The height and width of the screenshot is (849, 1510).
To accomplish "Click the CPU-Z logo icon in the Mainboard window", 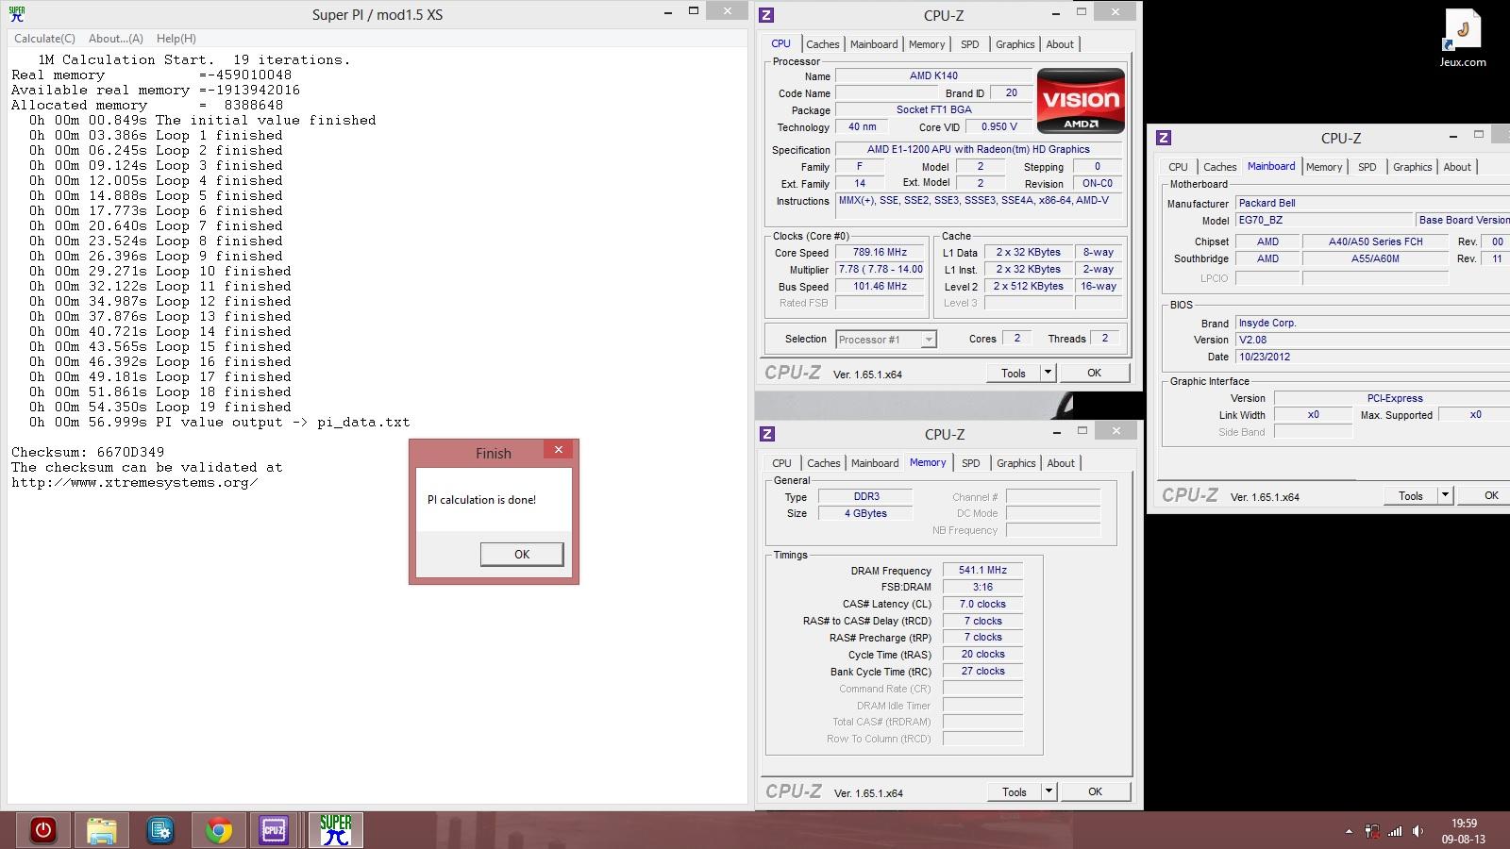I will click(1164, 138).
